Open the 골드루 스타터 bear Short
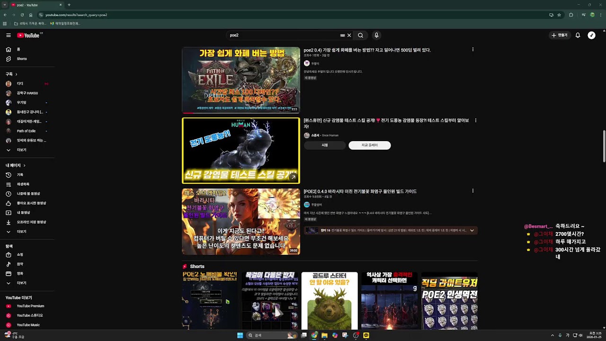This screenshot has width=606, height=341. [x=330, y=301]
